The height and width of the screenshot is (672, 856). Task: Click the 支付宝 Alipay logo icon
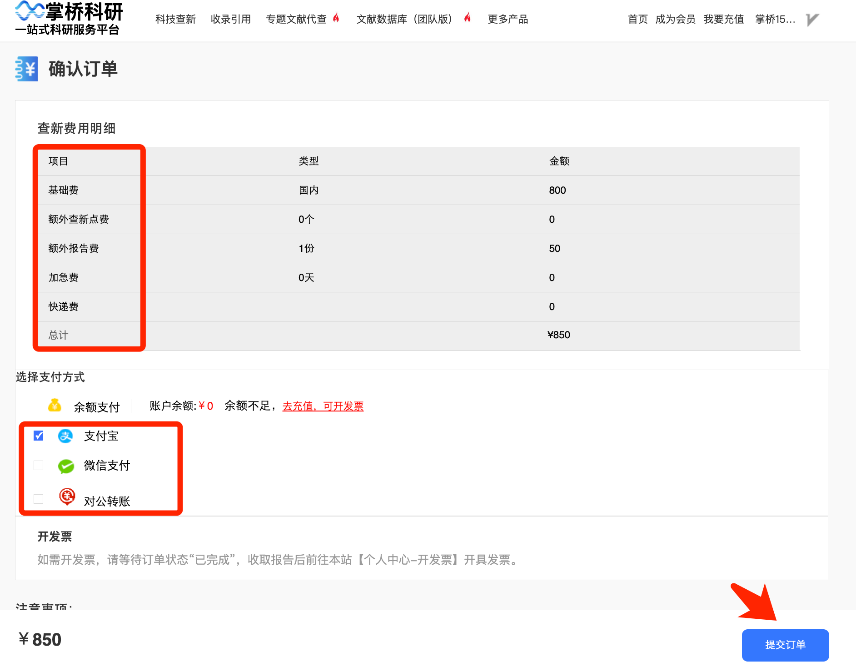coord(65,436)
